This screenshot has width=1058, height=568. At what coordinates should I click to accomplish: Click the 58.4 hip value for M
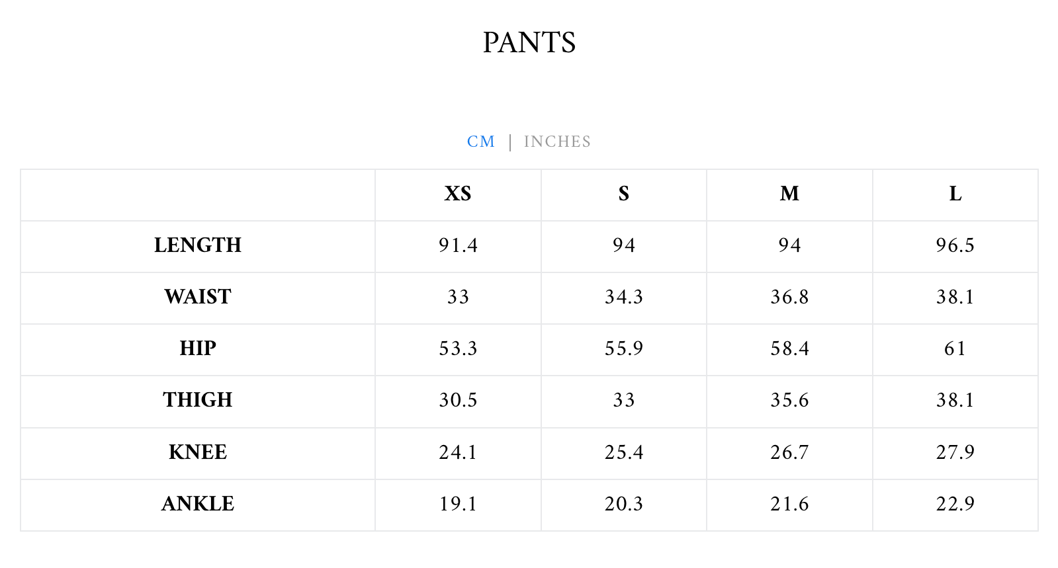(x=789, y=348)
